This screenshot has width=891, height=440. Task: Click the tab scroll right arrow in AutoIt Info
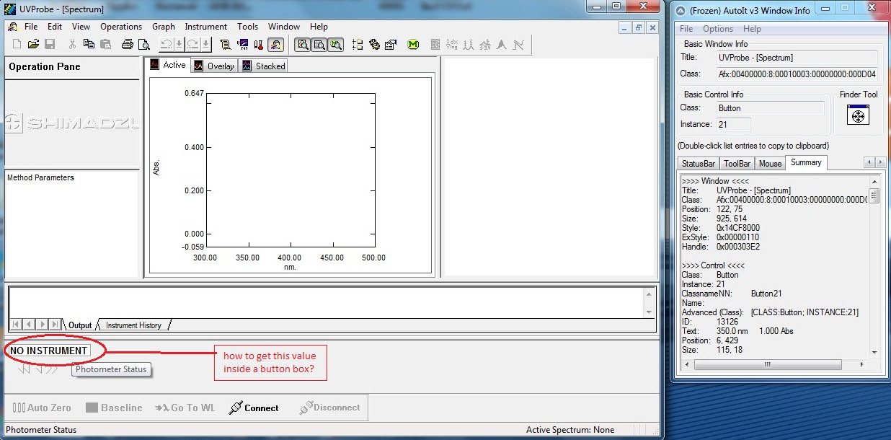pos(880,163)
